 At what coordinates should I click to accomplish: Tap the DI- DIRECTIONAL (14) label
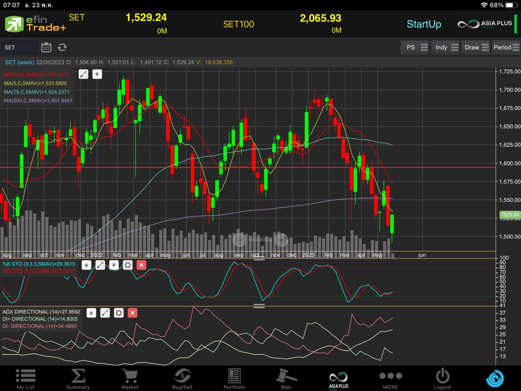click(x=40, y=326)
